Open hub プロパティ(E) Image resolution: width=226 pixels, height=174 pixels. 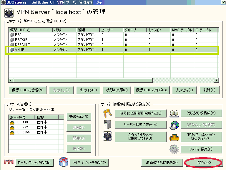184,90
